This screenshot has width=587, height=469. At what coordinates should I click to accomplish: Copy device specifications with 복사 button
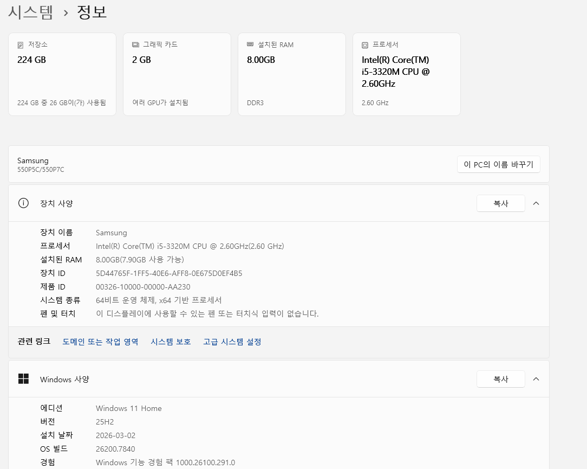500,203
